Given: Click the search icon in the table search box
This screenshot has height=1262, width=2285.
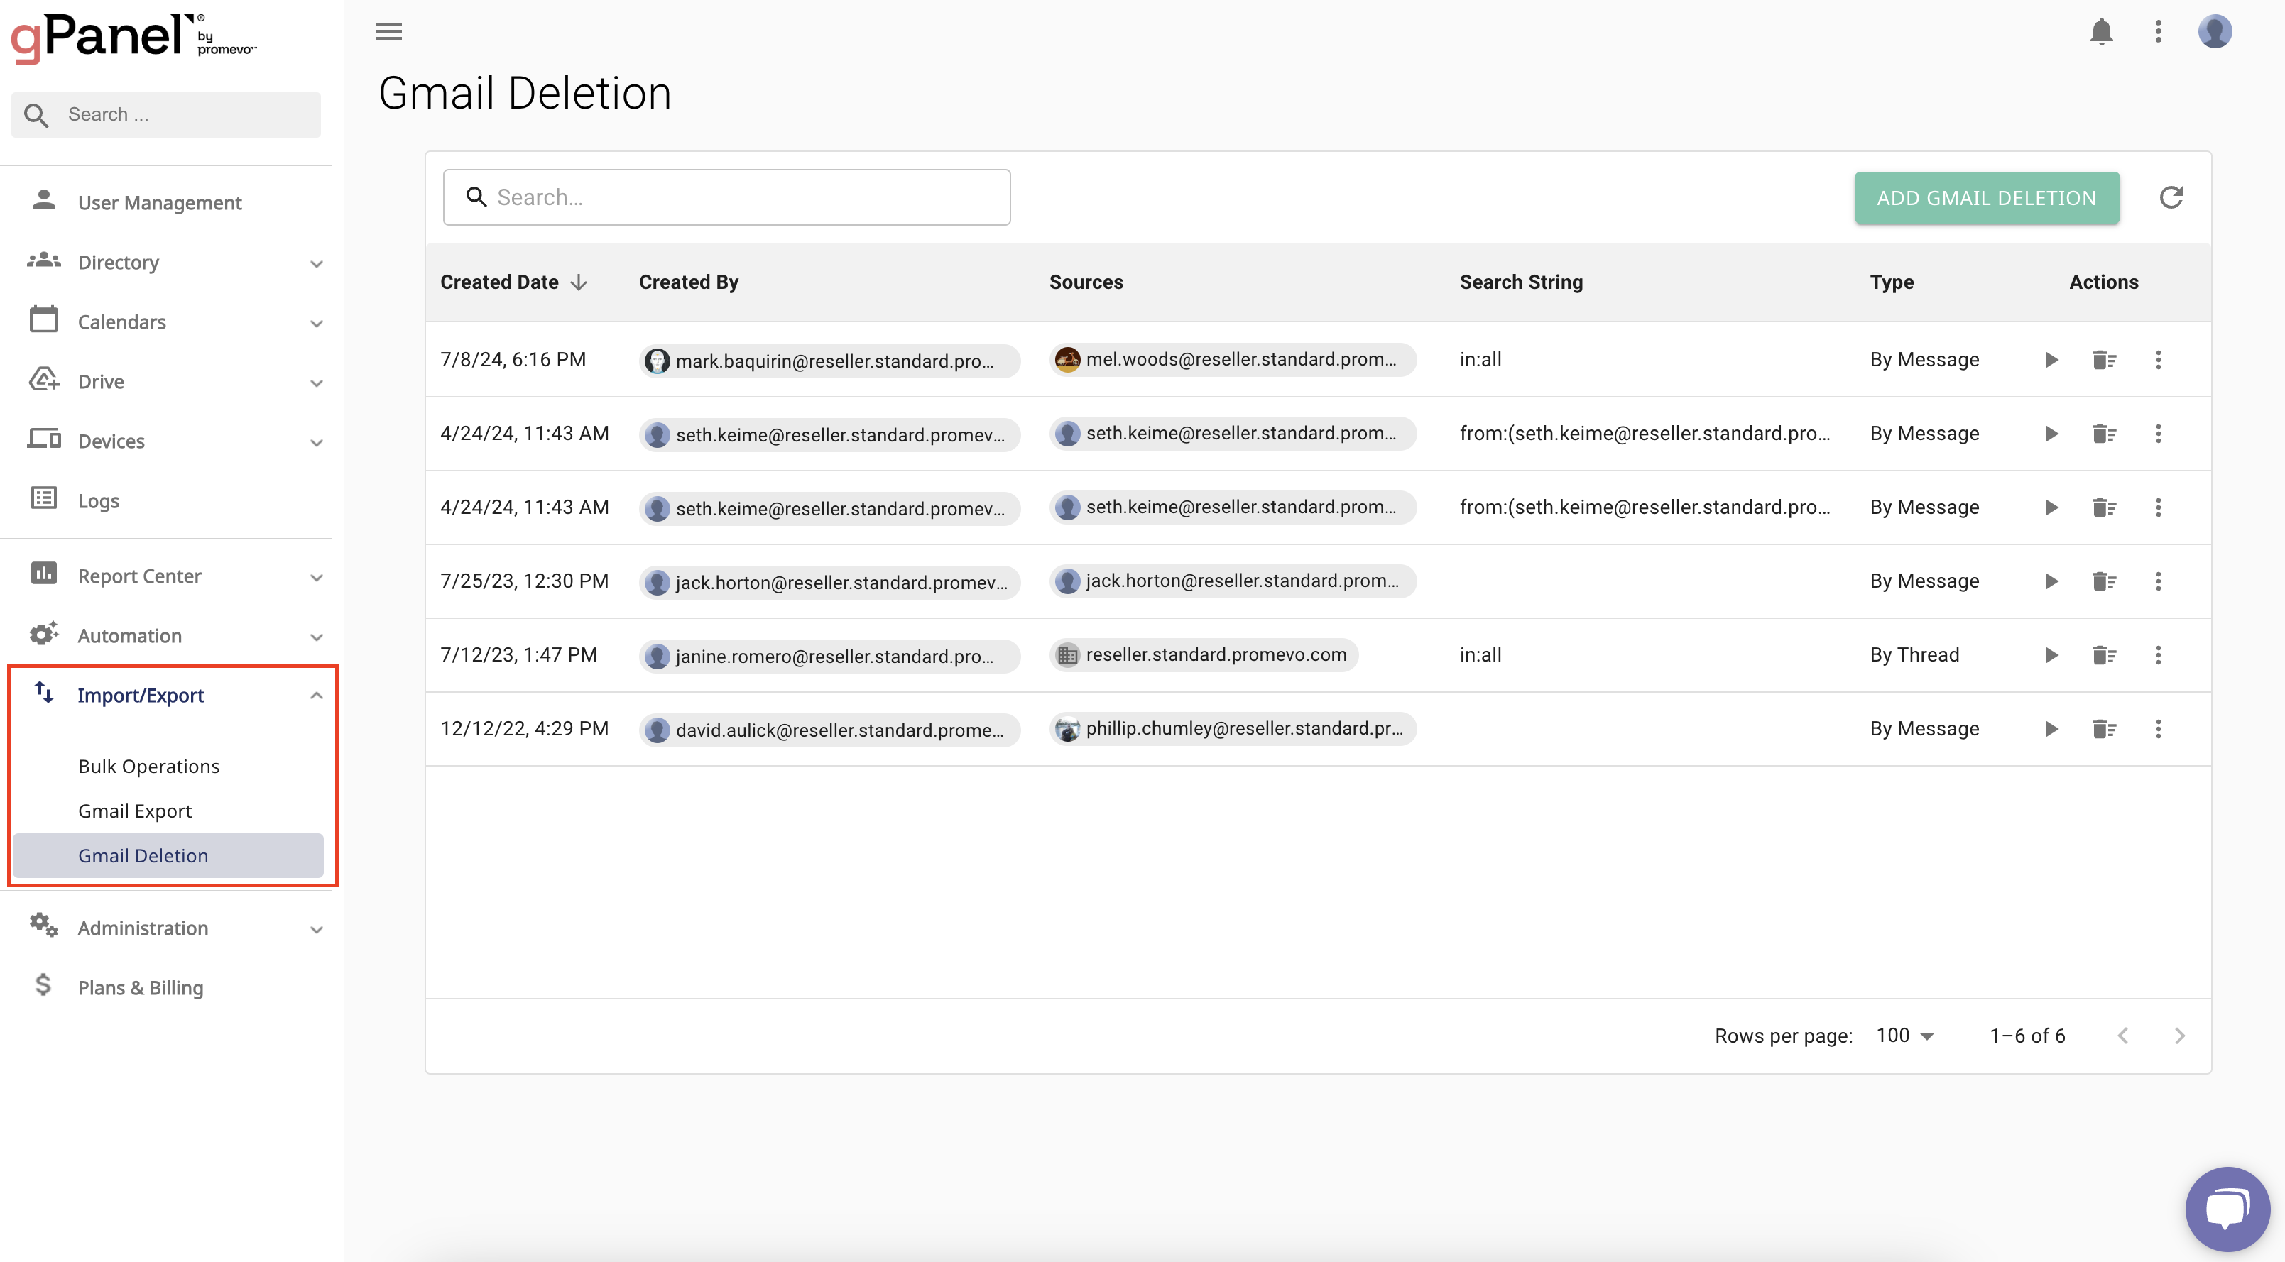Looking at the screenshot, I should pos(476,197).
